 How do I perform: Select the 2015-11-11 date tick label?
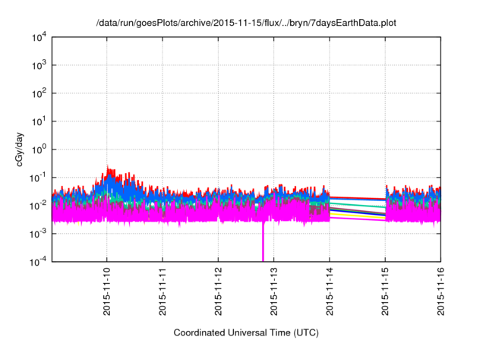162,294
